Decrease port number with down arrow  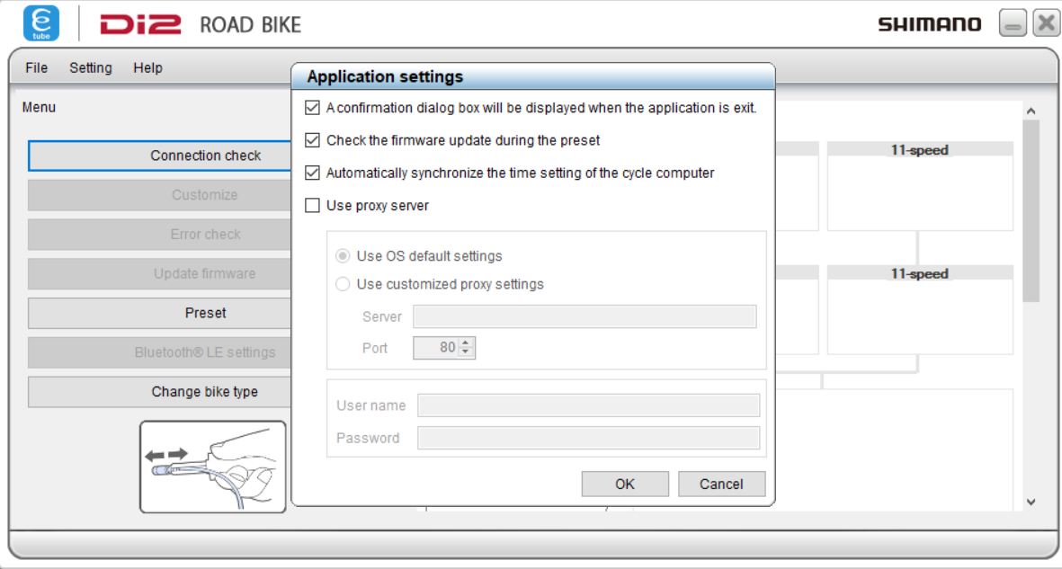[466, 352]
